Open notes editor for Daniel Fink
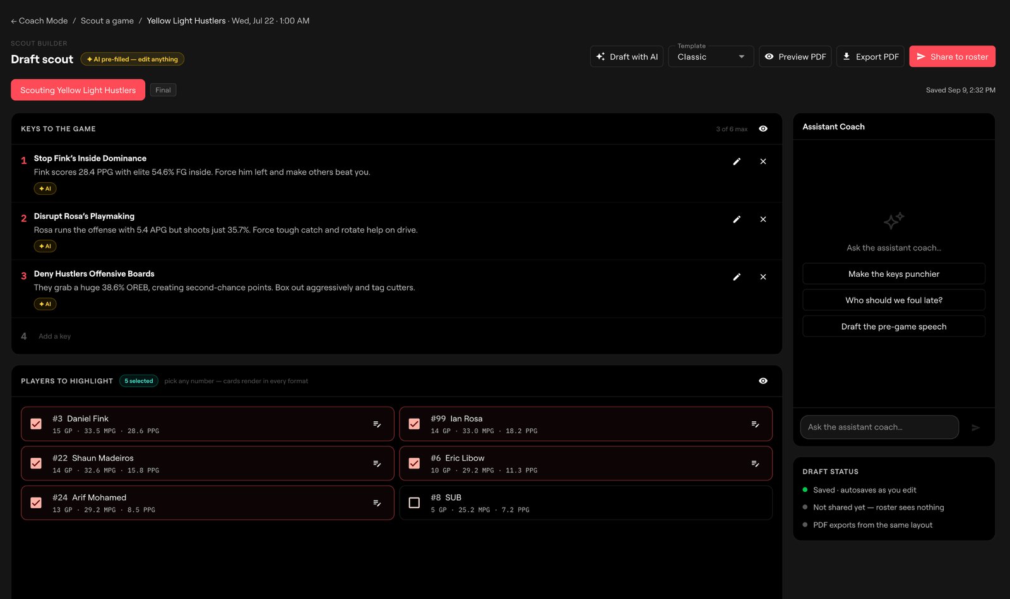This screenshot has width=1010, height=599. 377,424
